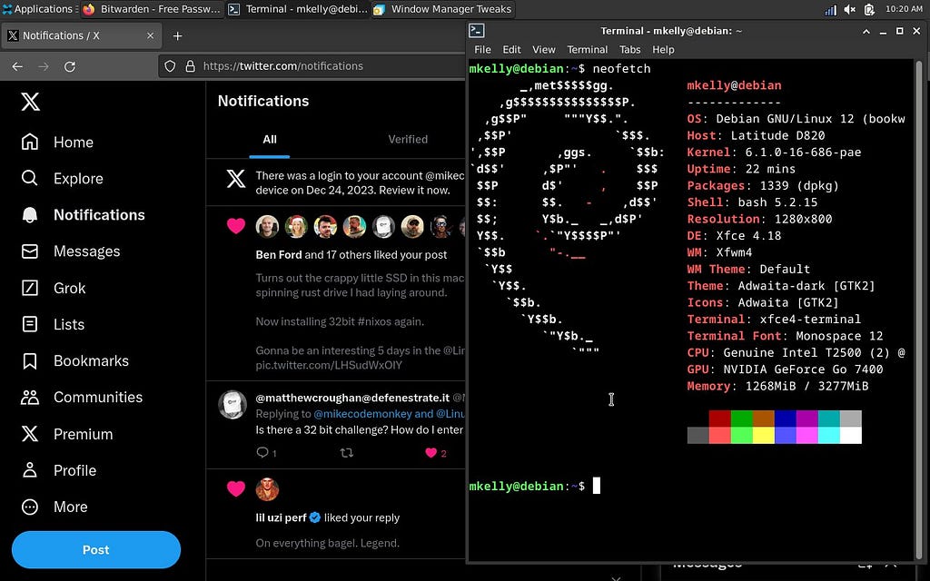Screen dimensions: 930x581
Task: Open Premium in the X sidebar
Action: tap(67, 434)
